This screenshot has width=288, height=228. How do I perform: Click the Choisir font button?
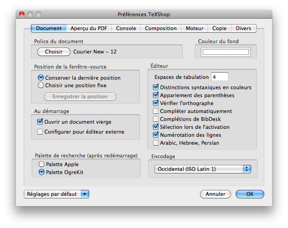tap(54, 52)
